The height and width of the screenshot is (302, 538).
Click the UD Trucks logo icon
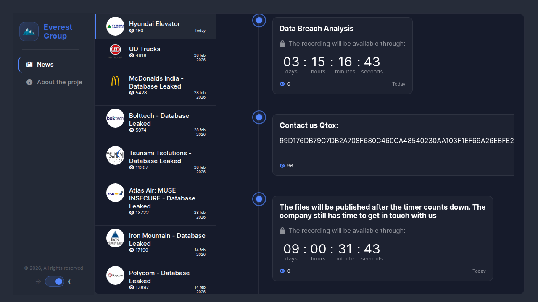point(115,51)
